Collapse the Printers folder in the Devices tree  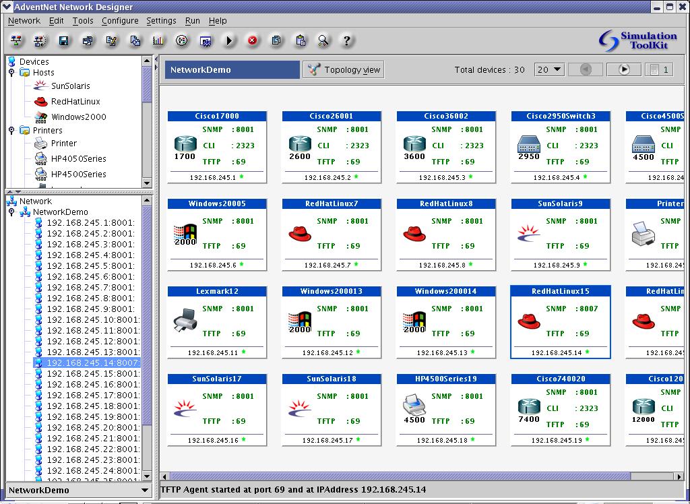click(11, 130)
